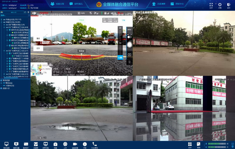Click the exit icon at top right

(229, 5)
